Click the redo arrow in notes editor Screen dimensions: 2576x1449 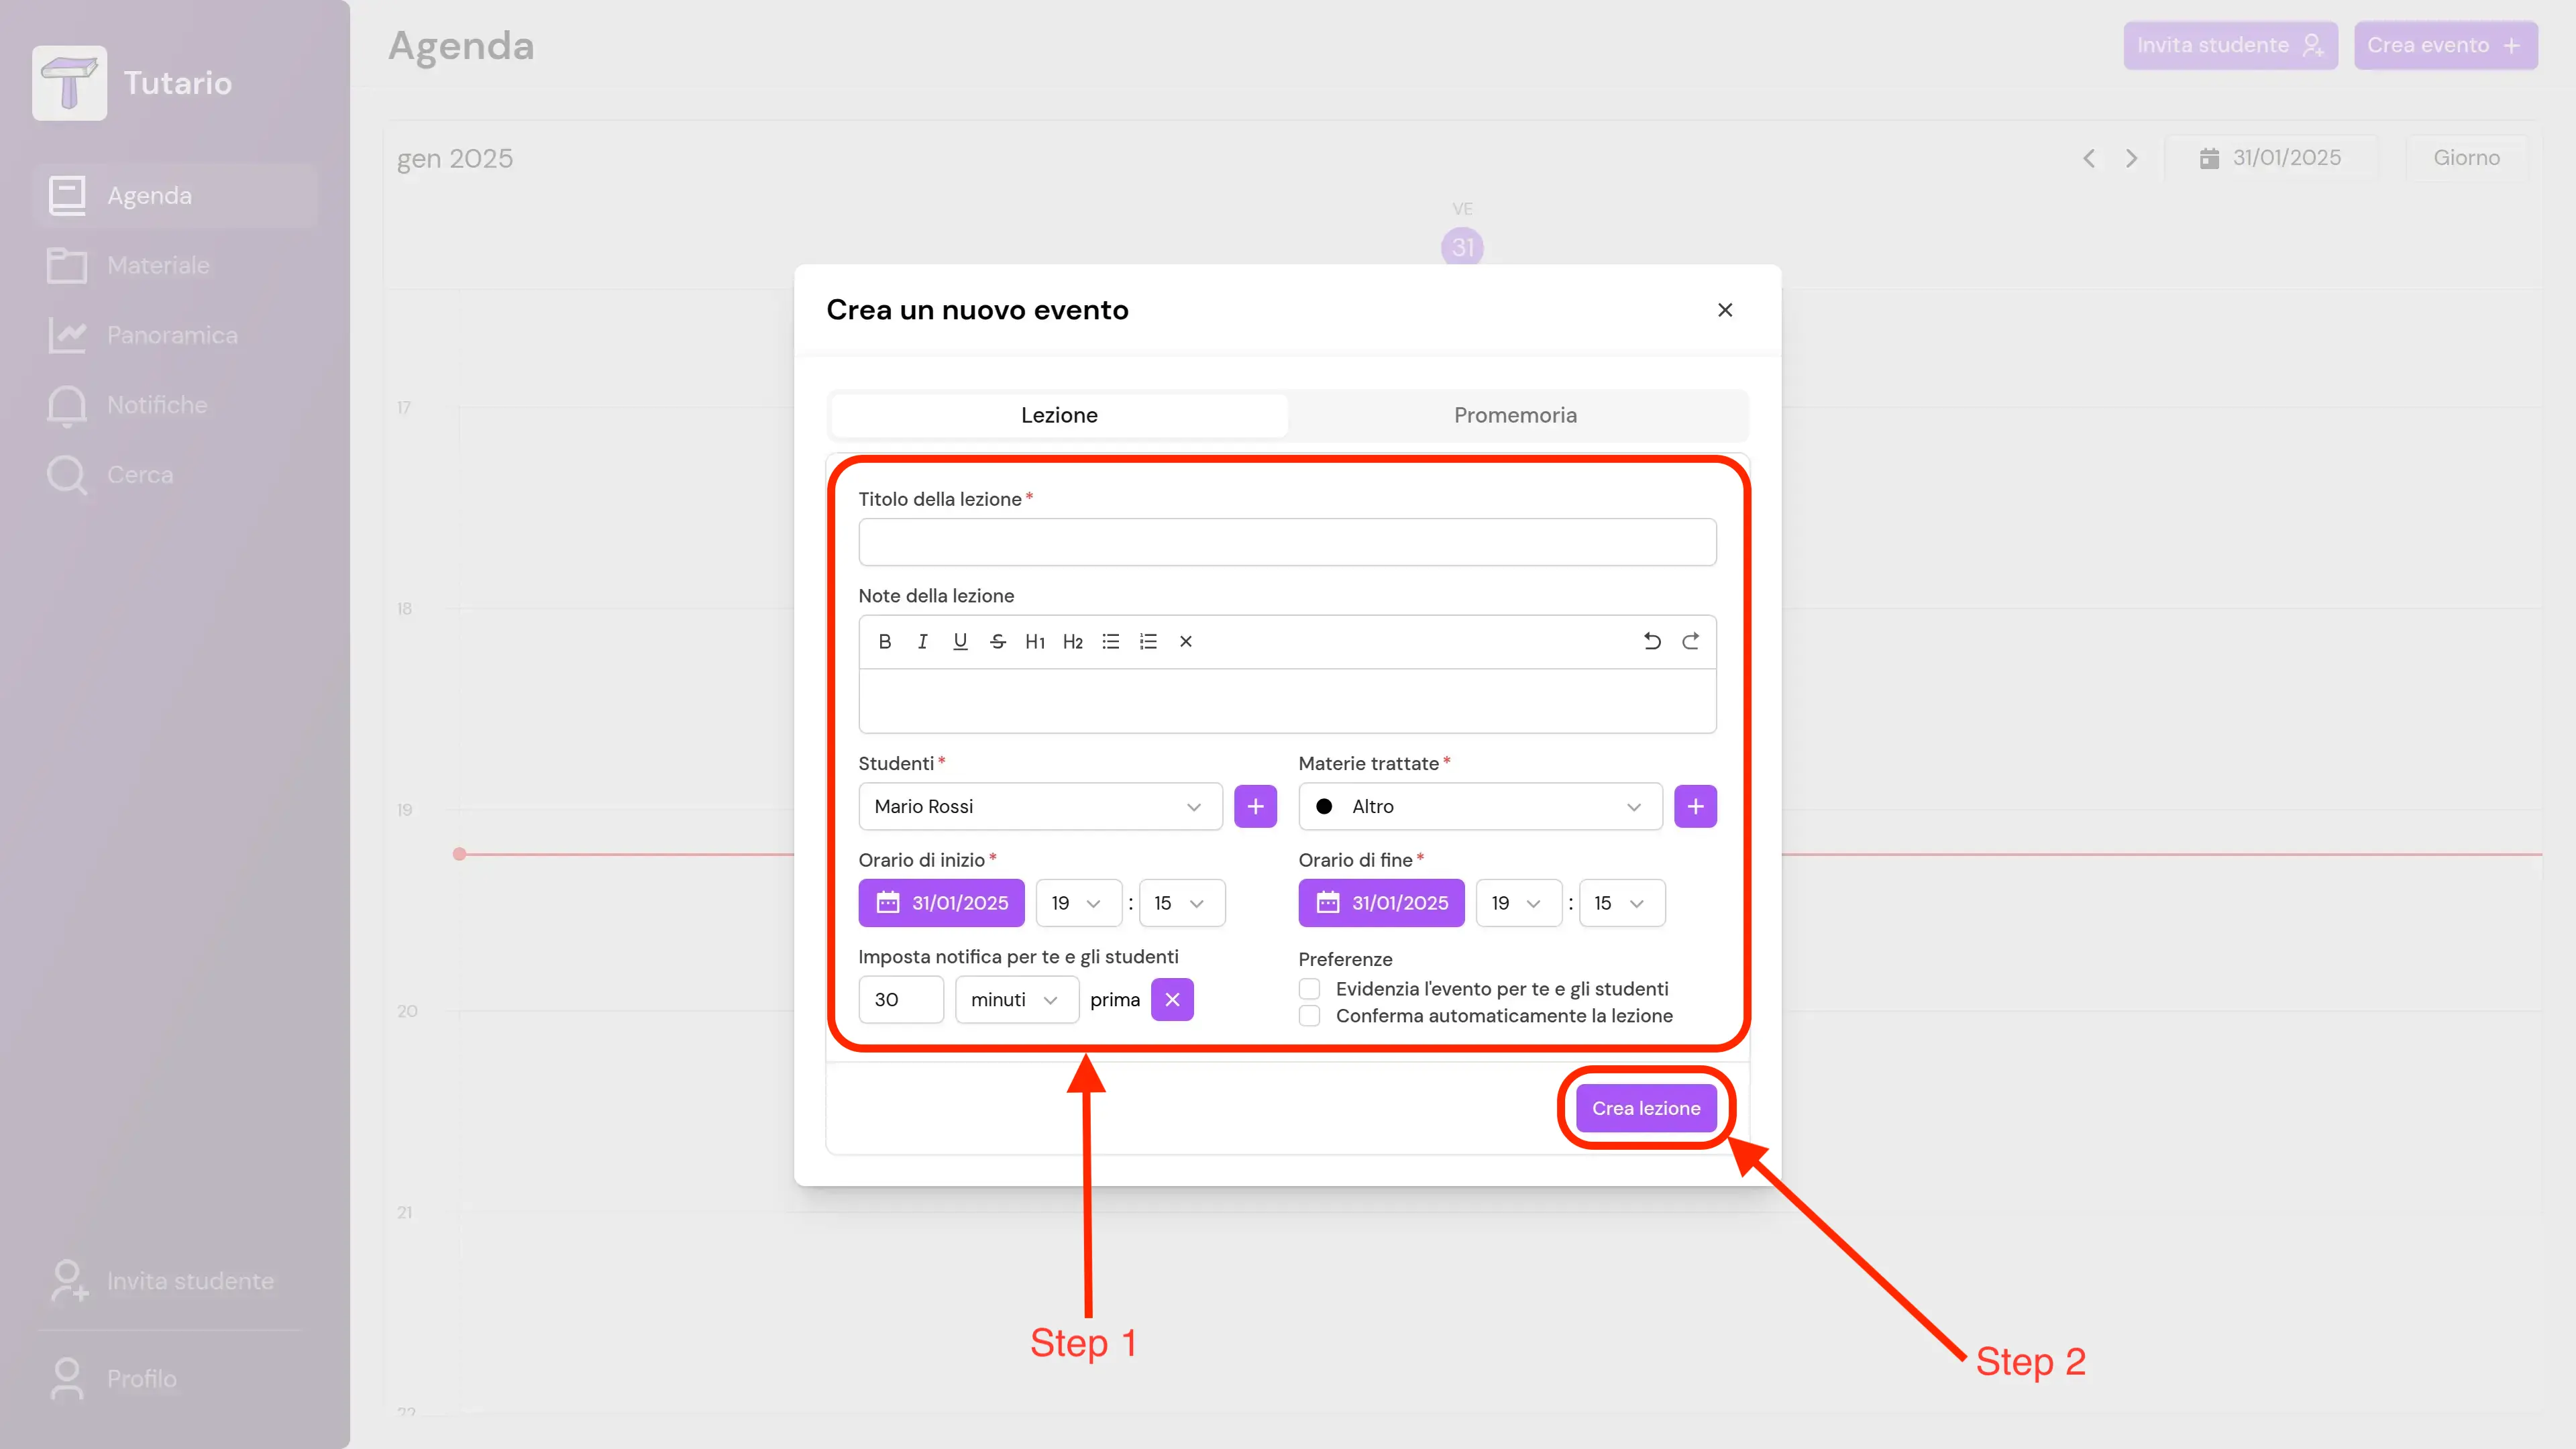pos(1690,642)
